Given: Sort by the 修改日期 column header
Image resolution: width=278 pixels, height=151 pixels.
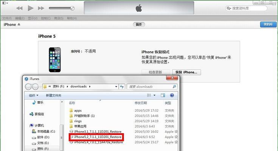Looking at the screenshot, I should click(141, 103).
